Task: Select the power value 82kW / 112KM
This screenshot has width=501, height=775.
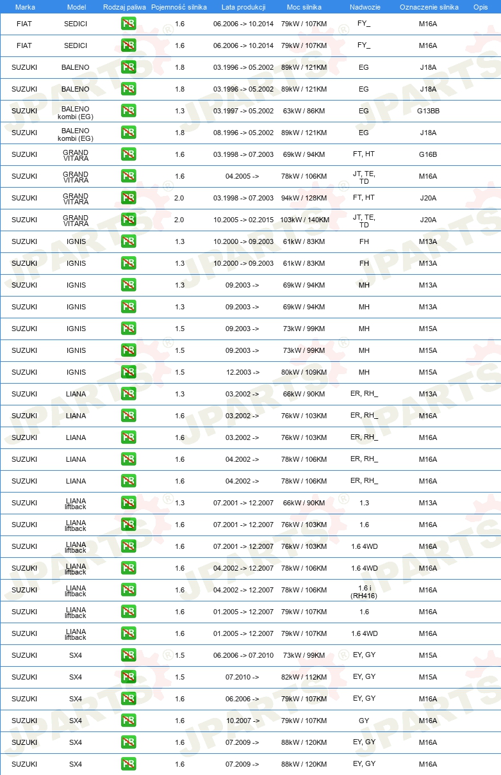Action: point(304,677)
